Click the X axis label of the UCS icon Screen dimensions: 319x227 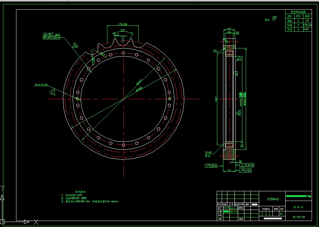pyautogui.click(x=36, y=222)
